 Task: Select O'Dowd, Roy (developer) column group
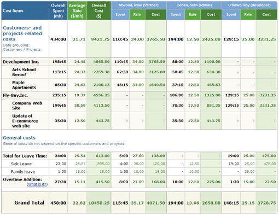pyautogui.click(x=249, y=5)
